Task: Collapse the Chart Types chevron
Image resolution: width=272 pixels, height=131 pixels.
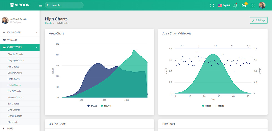Action: pyautogui.click(x=37, y=47)
